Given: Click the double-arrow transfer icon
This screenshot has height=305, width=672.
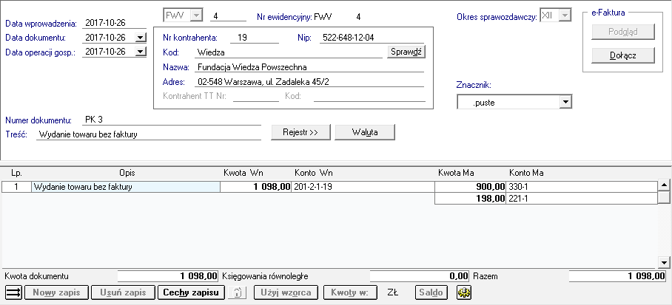Looking at the screenshot, I should [13, 292].
